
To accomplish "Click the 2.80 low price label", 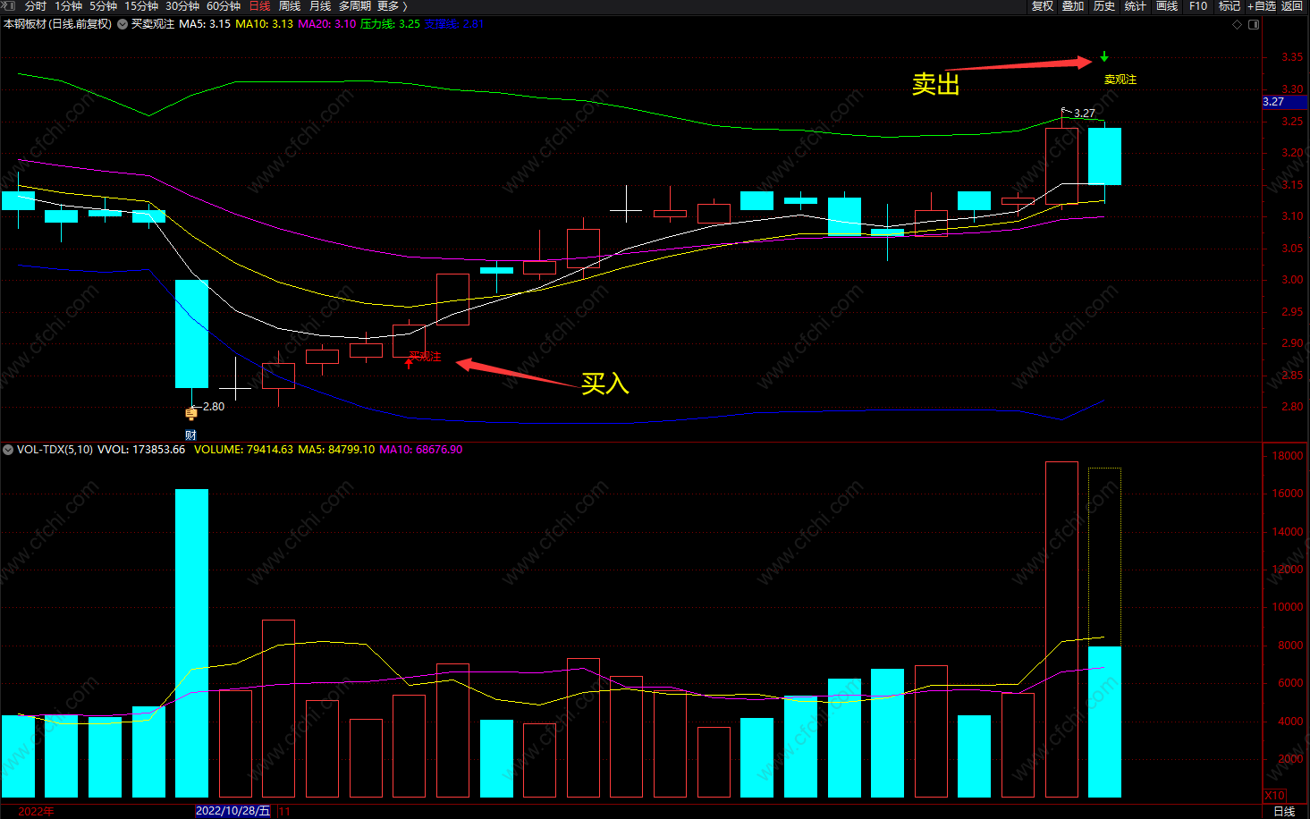I will click(214, 407).
